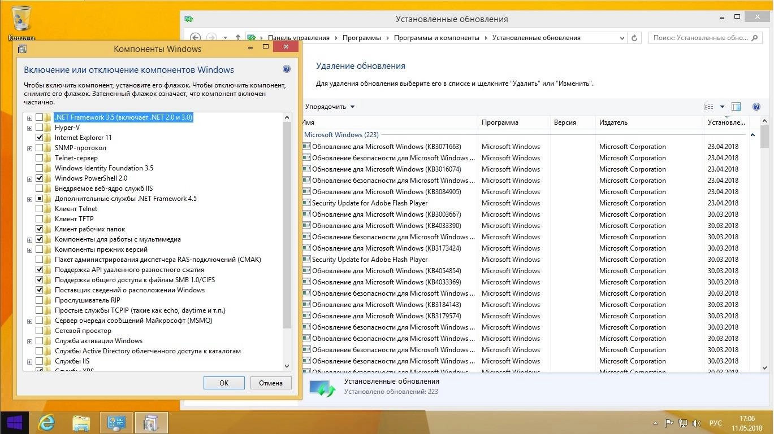This screenshot has width=774, height=434.
Task: Open the recent locations dropdown arrow
Action: pos(225,38)
